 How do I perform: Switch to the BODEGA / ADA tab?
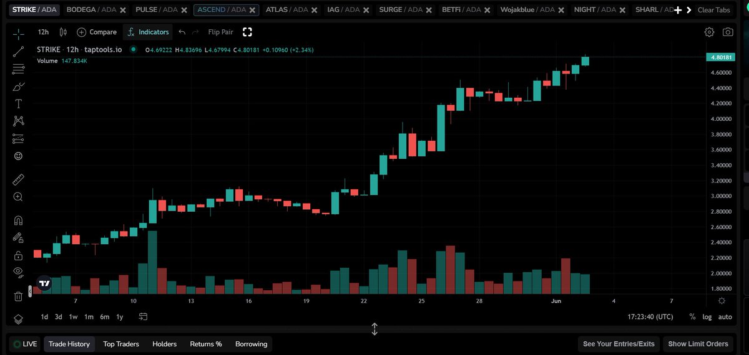click(x=91, y=10)
